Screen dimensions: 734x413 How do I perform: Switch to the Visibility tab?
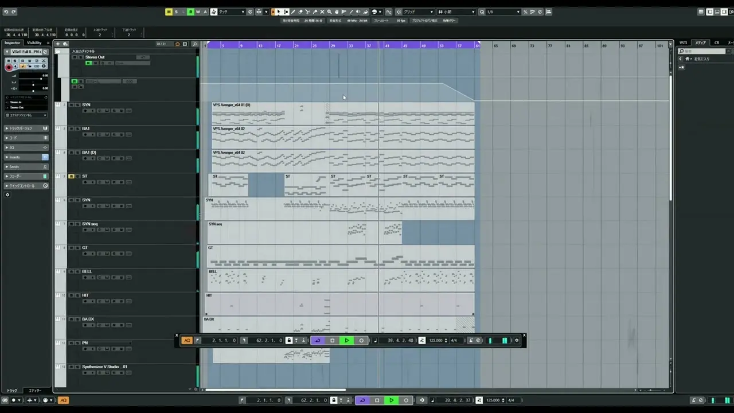[34, 43]
